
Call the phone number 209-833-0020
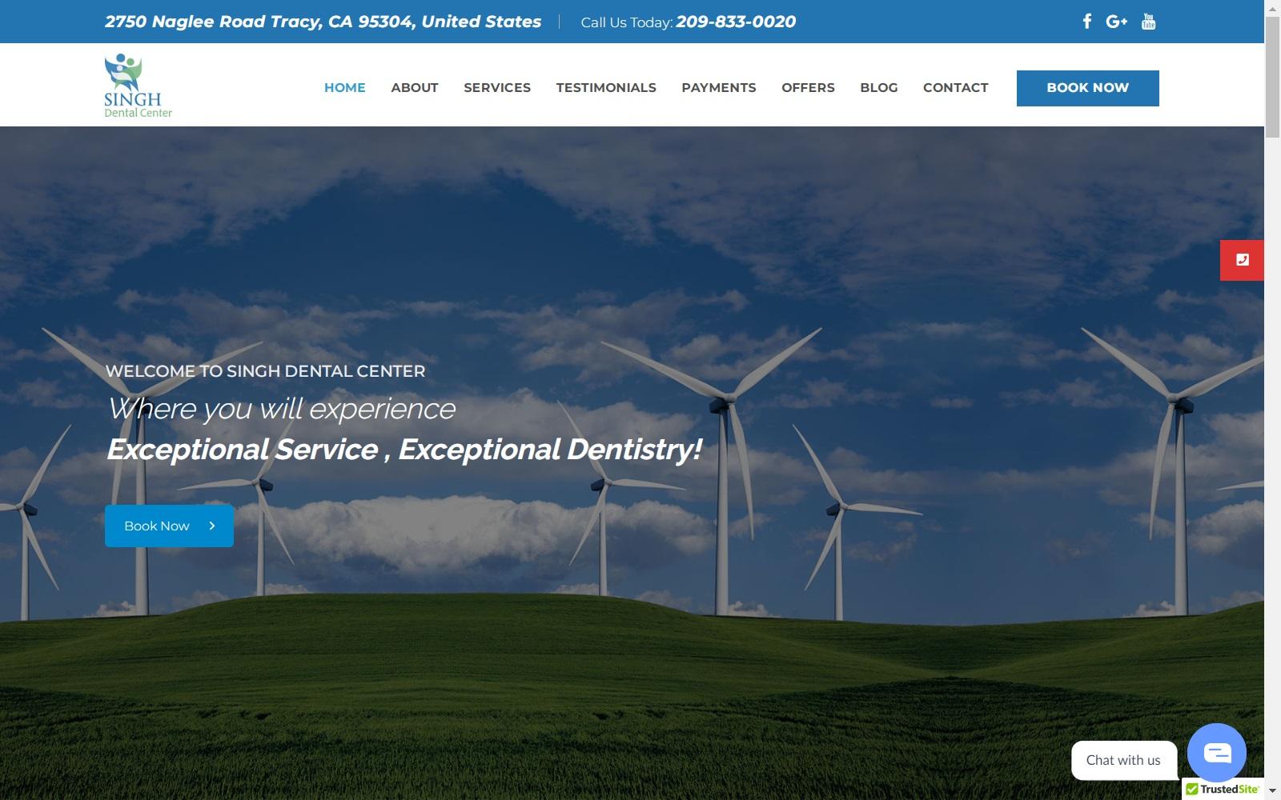point(736,22)
